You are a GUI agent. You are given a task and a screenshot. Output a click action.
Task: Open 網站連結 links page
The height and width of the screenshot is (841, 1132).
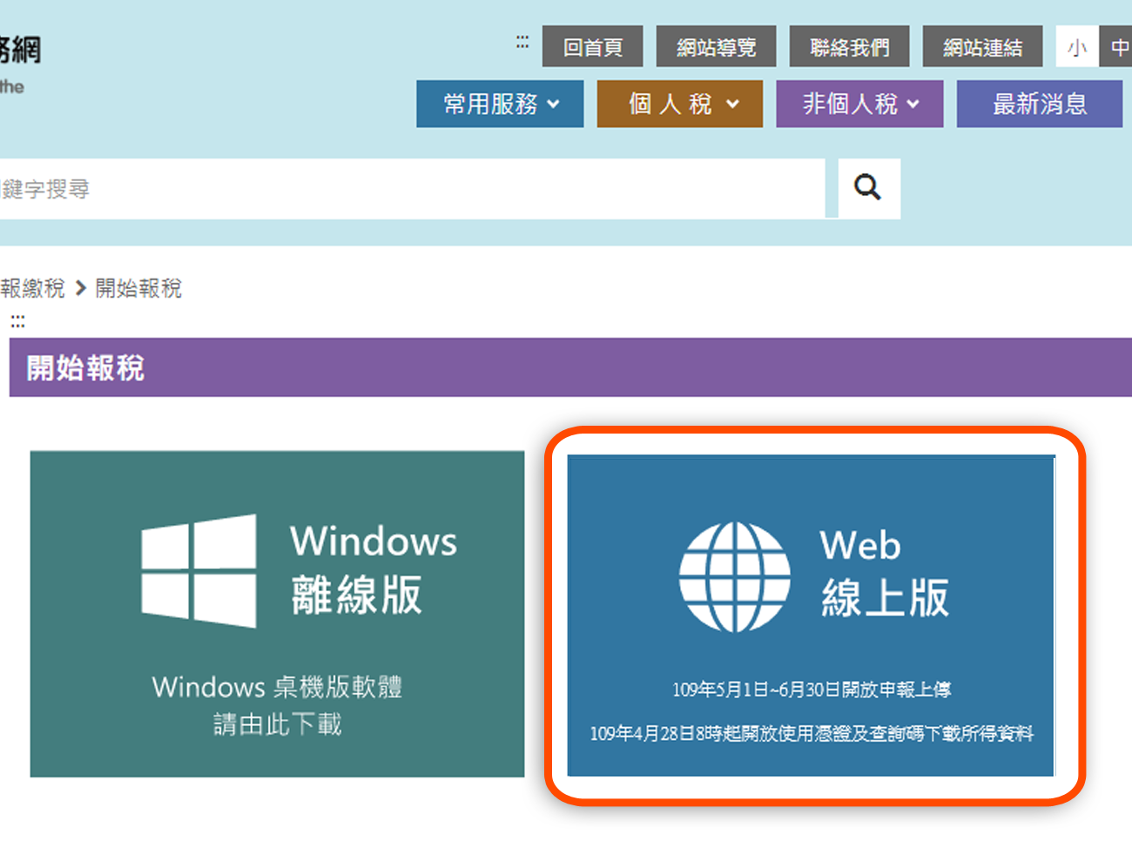982,47
